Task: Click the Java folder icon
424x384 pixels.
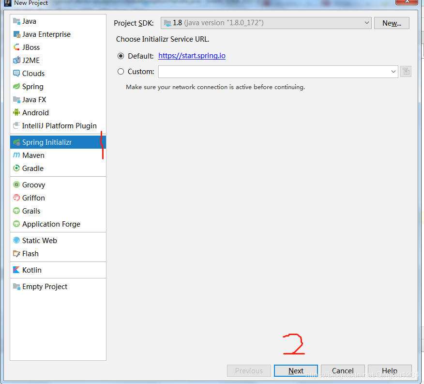Action: (x=16, y=21)
